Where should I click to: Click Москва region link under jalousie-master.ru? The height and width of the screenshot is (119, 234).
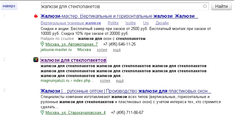tap(84, 50)
